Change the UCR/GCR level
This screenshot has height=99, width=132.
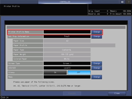coord(97,68)
